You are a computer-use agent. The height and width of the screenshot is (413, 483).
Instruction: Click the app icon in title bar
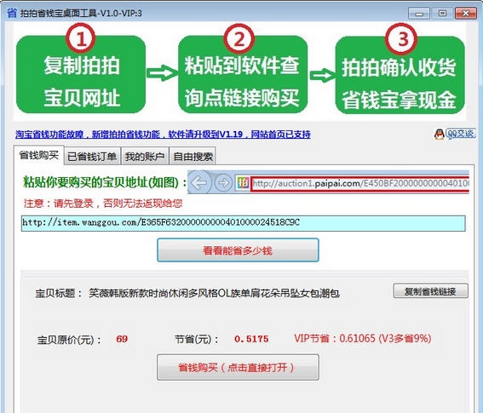[12, 14]
